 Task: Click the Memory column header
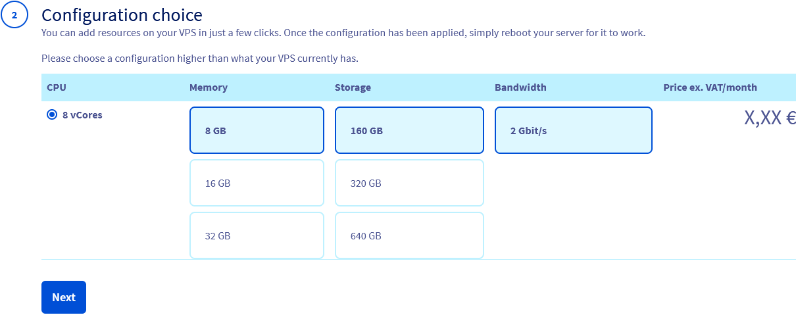tap(209, 87)
